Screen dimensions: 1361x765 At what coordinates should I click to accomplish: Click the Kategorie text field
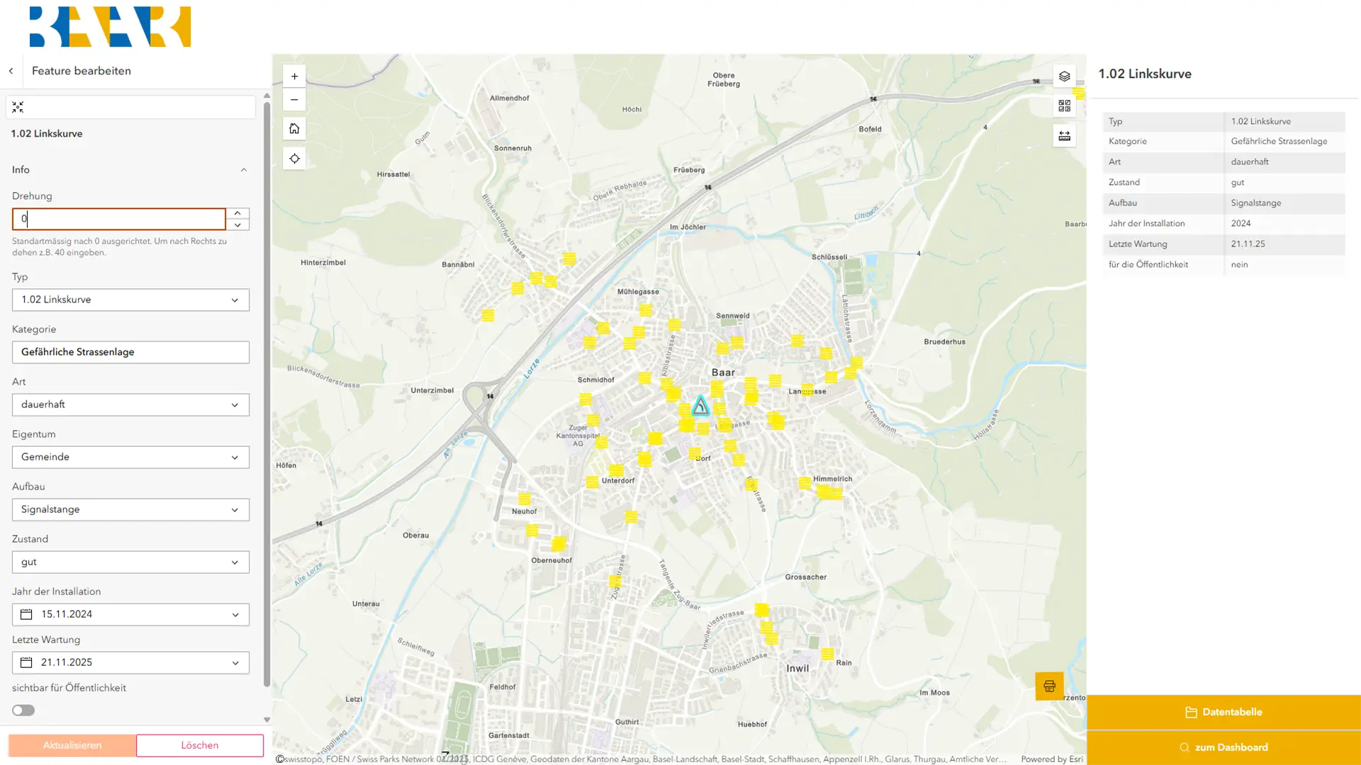coord(130,352)
